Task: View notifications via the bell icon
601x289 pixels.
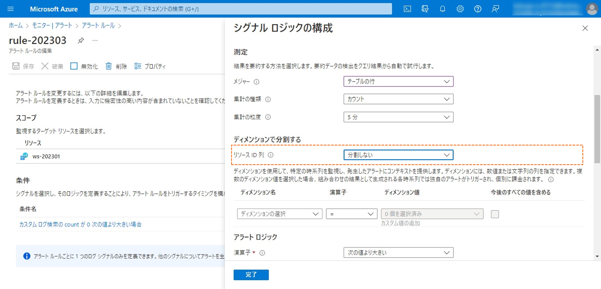Action: pos(442,9)
